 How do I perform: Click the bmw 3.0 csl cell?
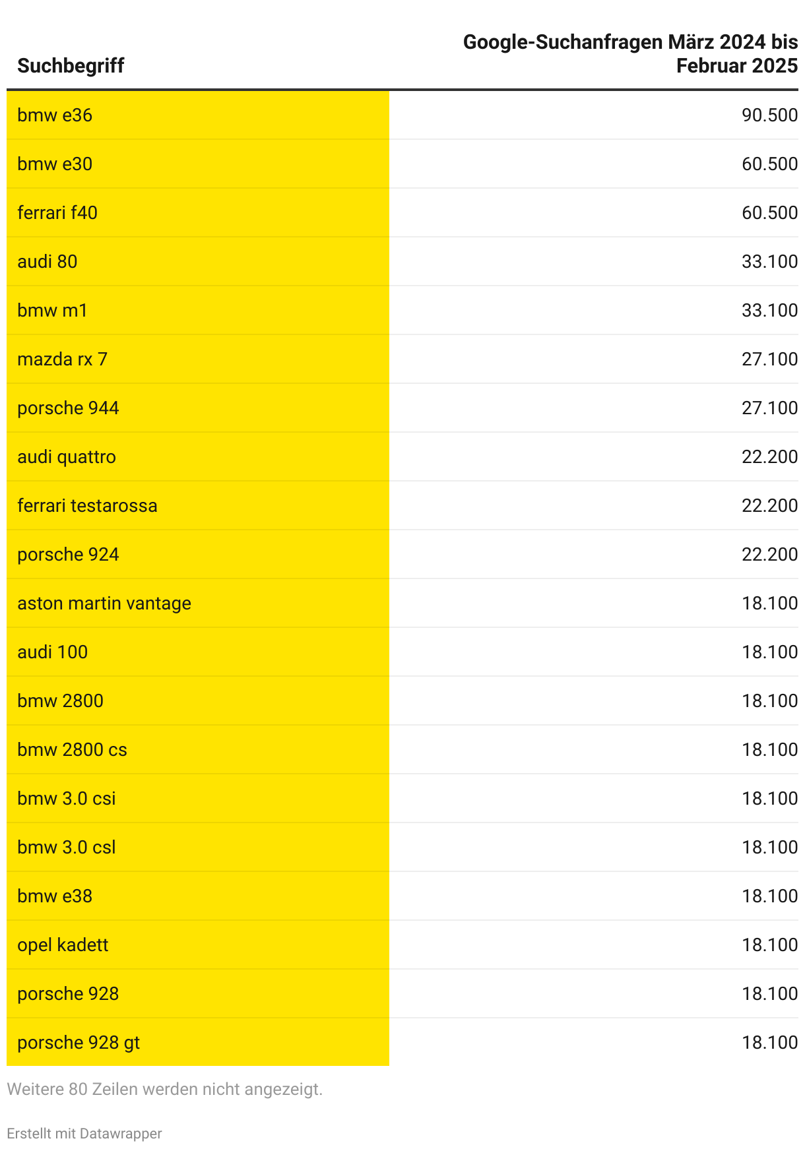coord(198,848)
